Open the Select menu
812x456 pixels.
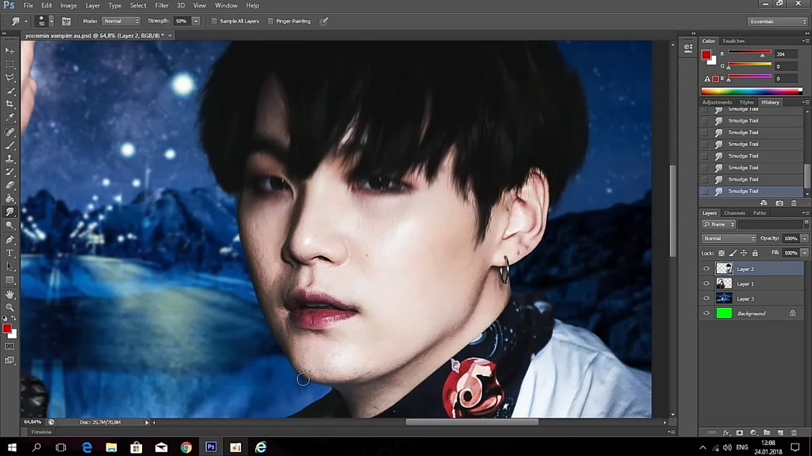(x=138, y=5)
